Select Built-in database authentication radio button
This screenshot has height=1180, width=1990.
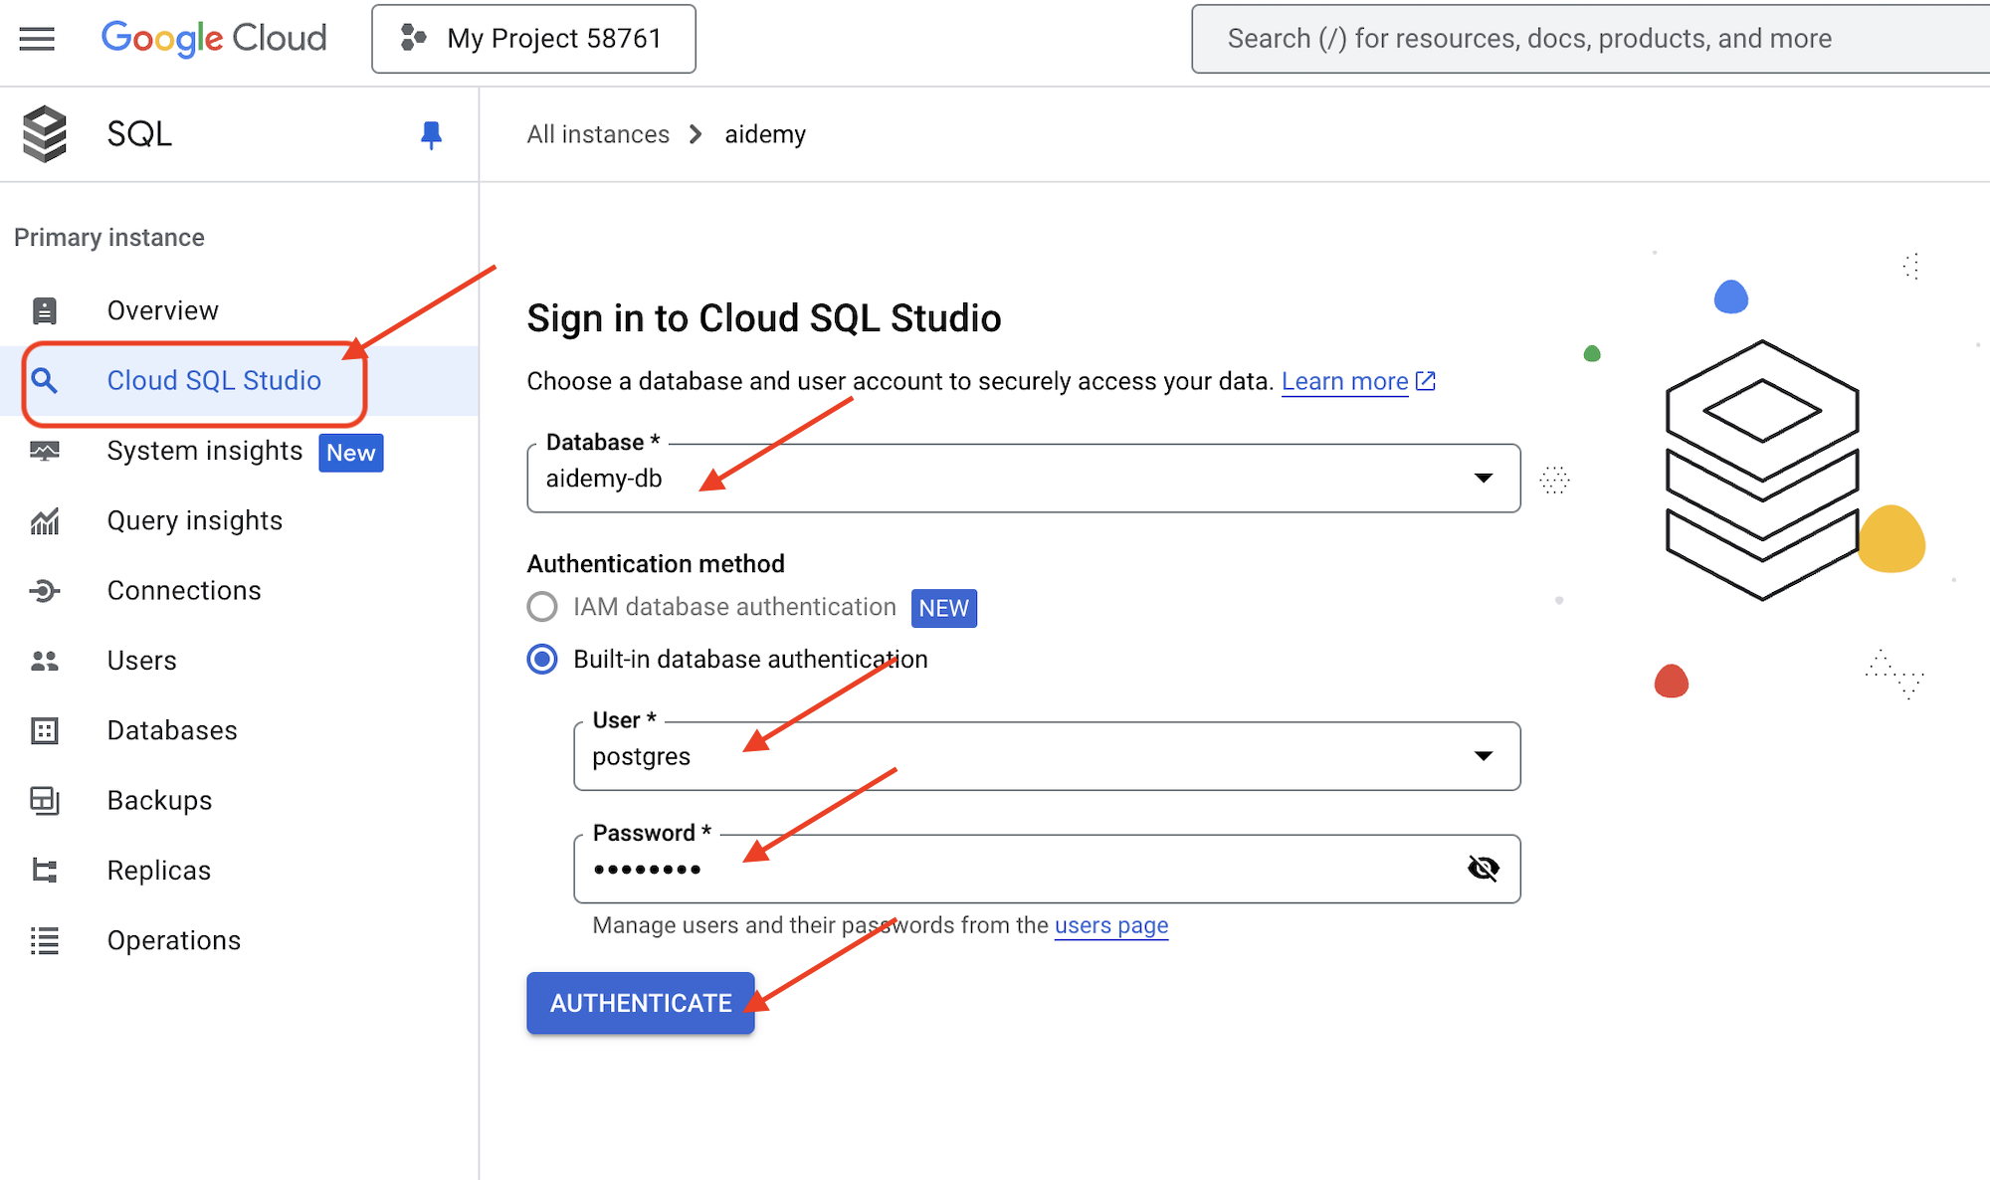[540, 658]
